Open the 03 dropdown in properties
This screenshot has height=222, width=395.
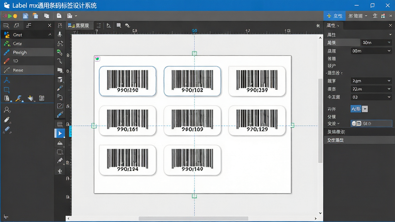click(371, 97)
